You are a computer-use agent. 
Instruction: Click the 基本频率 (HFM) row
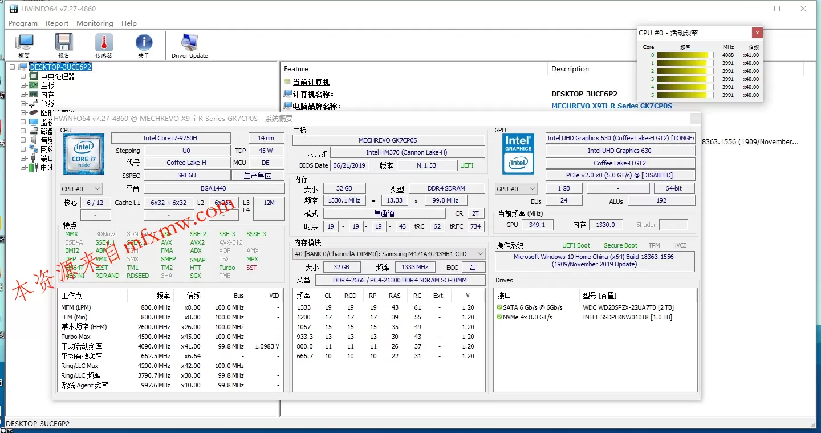(170, 327)
